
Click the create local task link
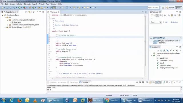[x=155, y=43]
